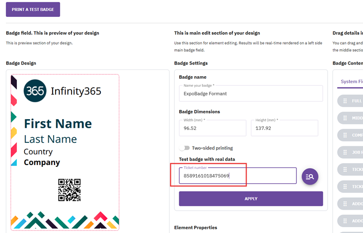Click the drag handle on the COMP field chip

coord(345,135)
